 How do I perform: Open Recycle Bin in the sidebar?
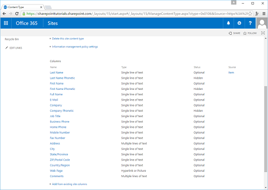12,39
